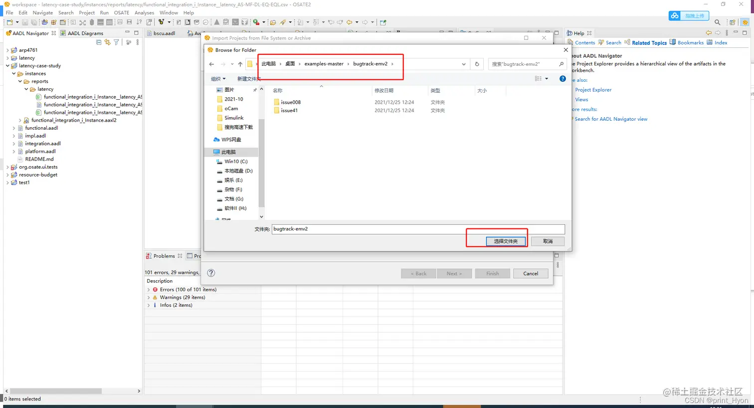Click the Help view back arrow
The width and height of the screenshot is (754, 408).
[709, 33]
